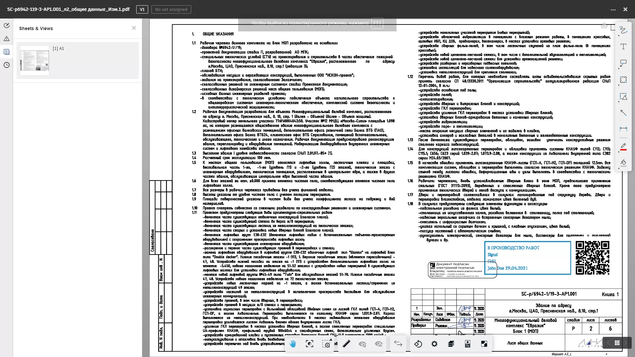Close the document viewer

point(625,10)
